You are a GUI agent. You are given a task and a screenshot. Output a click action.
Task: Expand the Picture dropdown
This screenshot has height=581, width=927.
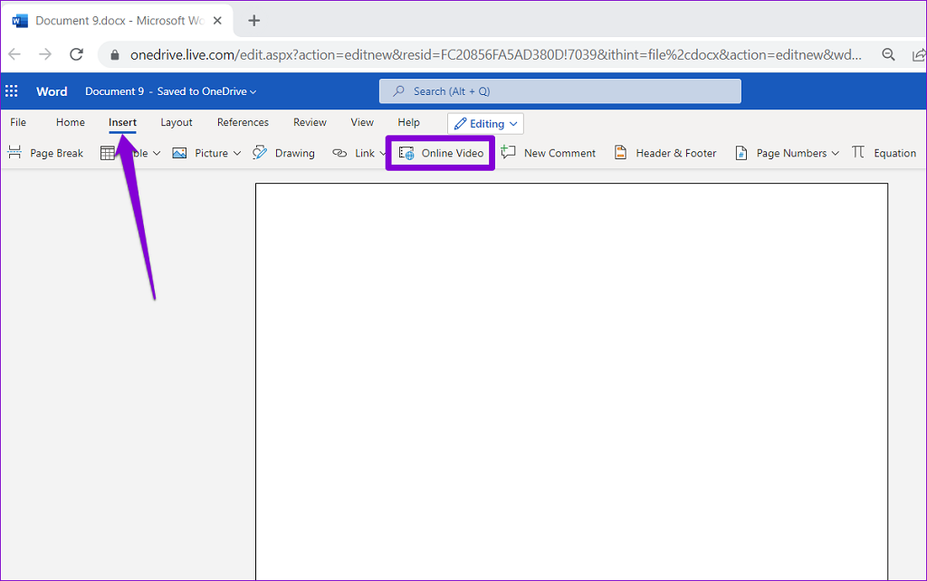pos(237,153)
